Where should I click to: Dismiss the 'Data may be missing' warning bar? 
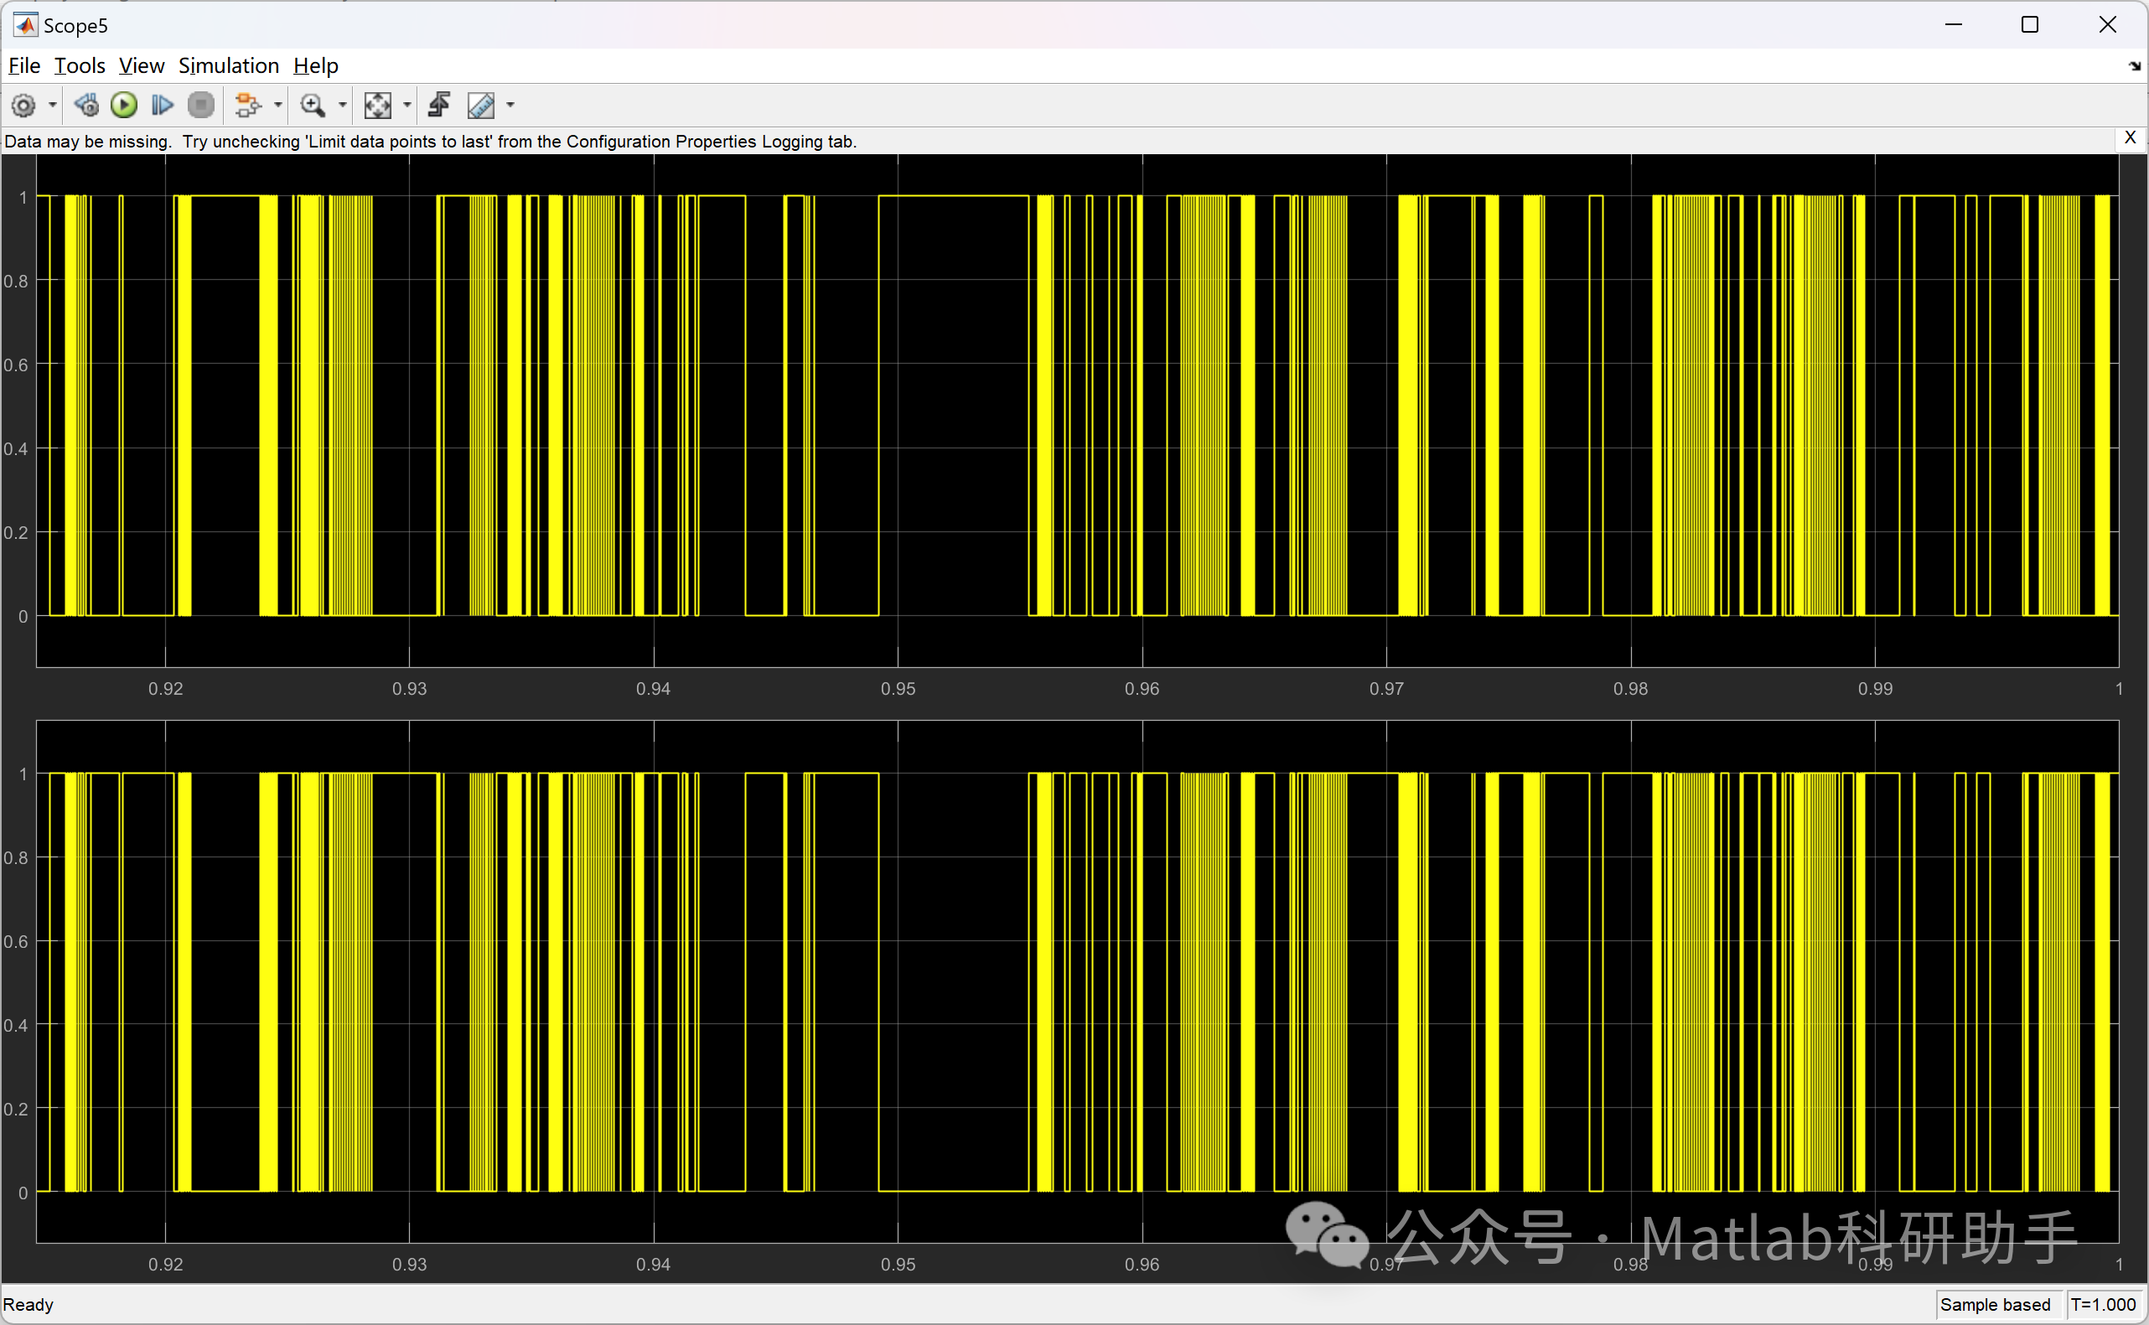coord(2131,137)
